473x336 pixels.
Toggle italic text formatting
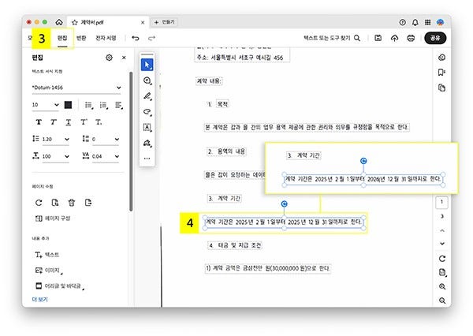(54, 122)
